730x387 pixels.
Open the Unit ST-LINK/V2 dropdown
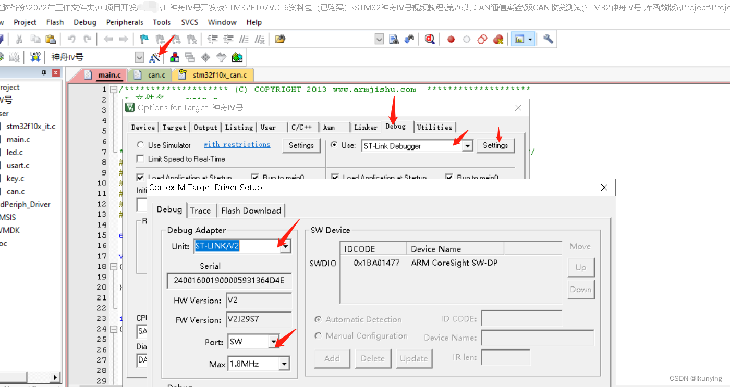click(x=285, y=246)
